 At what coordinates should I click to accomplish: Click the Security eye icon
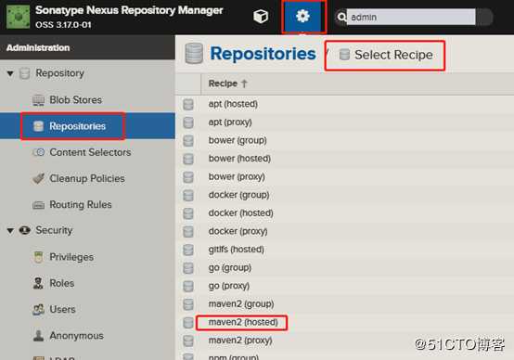click(x=24, y=230)
